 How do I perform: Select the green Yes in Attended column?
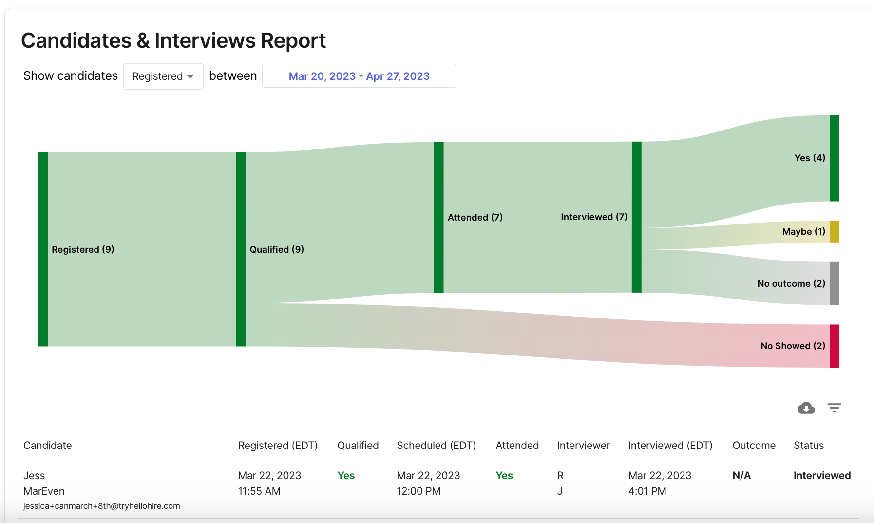pyautogui.click(x=504, y=476)
